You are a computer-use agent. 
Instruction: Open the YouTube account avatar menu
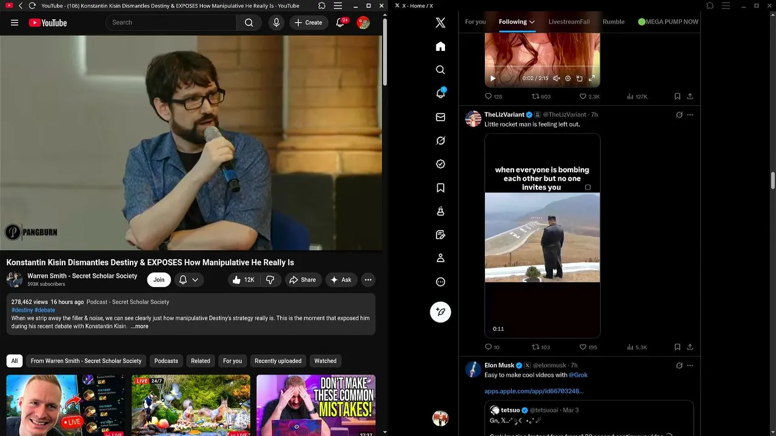pyautogui.click(x=363, y=22)
